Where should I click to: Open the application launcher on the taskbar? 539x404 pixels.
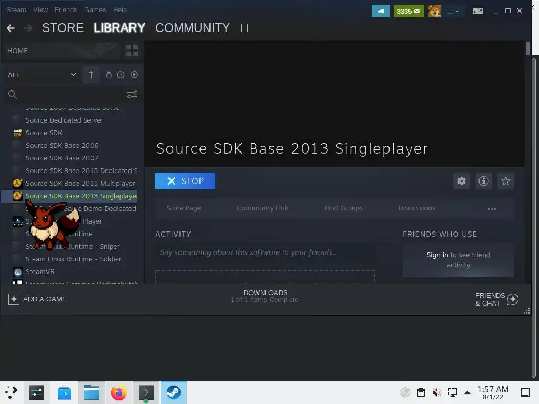12,392
